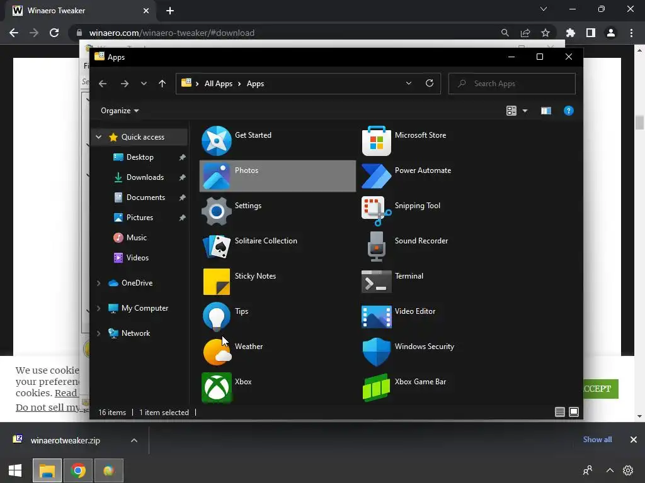Navigate forward in Explorer

[124, 84]
